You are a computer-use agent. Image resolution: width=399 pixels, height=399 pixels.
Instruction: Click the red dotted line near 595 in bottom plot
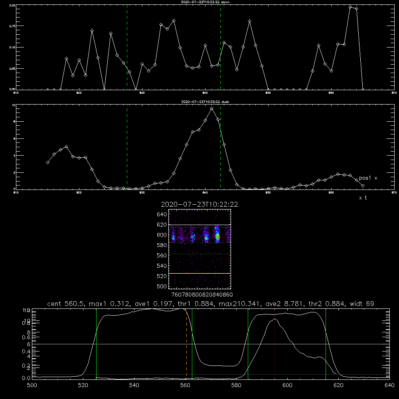click(275, 344)
